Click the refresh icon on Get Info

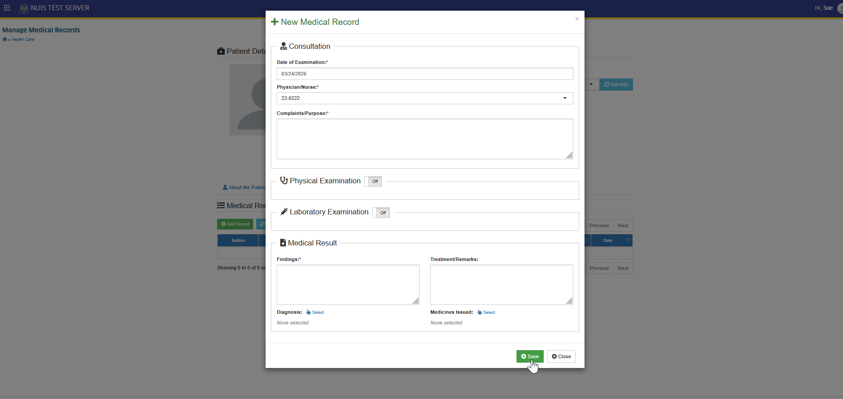606,84
